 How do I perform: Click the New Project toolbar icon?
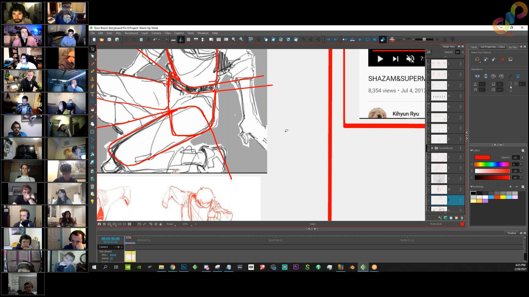(x=94, y=40)
